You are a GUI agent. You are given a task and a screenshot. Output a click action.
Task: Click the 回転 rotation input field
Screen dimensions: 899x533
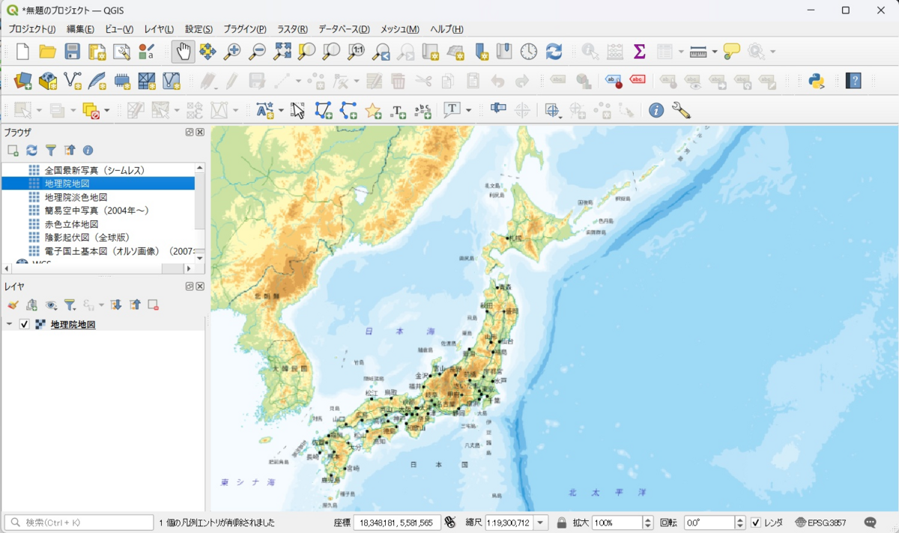(709, 523)
